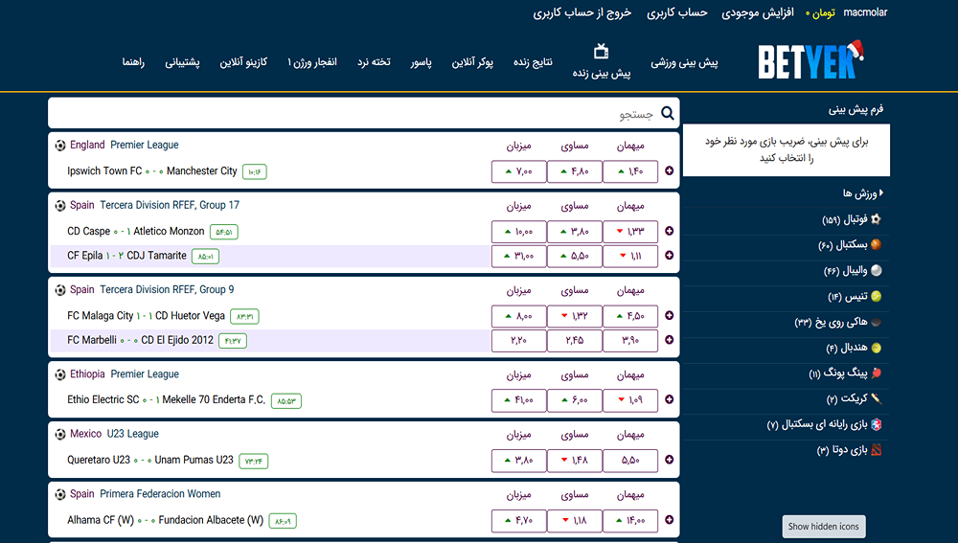The width and height of the screenshot is (958, 543).
Task: Open تخته نرد menu item
Action: pyautogui.click(x=374, y=61)
